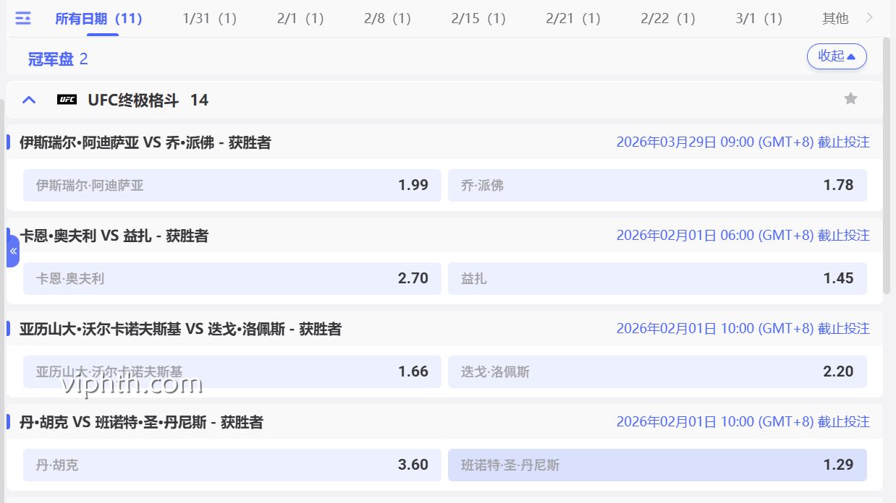Collapse the side panel with « chevron
Image resolution: width=896 pixels, height=503 pixels.
(x=12, y=250)
